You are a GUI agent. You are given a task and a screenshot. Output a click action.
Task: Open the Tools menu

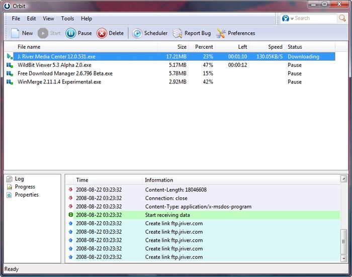coord(67,19)
